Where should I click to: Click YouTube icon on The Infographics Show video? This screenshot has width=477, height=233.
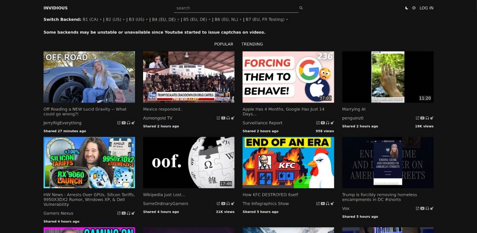tap(322, 203)
